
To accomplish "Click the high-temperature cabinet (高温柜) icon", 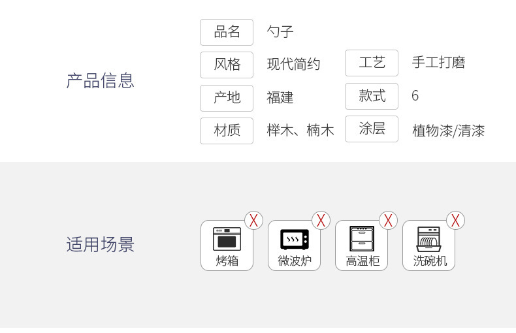I will [x=362, y=238].
